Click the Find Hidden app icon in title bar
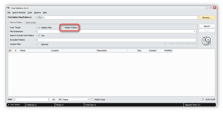The image size is (223, 113). (x=8, y=8)
